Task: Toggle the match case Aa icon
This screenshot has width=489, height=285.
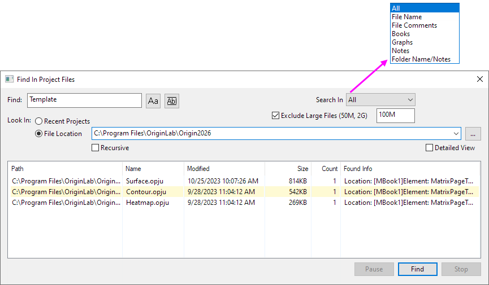Action: [153, 100]
